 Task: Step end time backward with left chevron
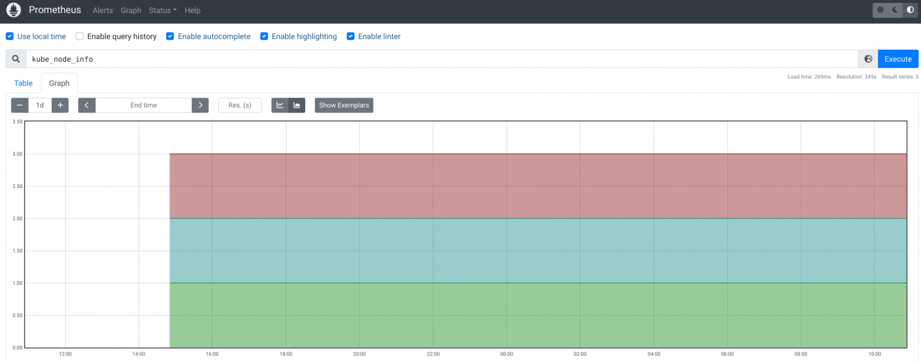tap(86, 105)
